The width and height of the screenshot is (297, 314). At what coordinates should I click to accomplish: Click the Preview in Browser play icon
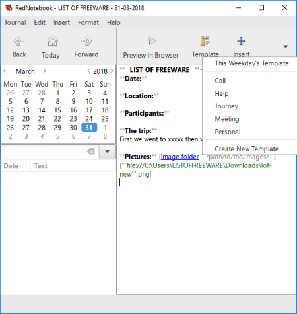152,41
